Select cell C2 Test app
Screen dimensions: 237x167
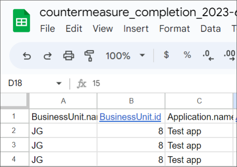click(x=199, y=130)
